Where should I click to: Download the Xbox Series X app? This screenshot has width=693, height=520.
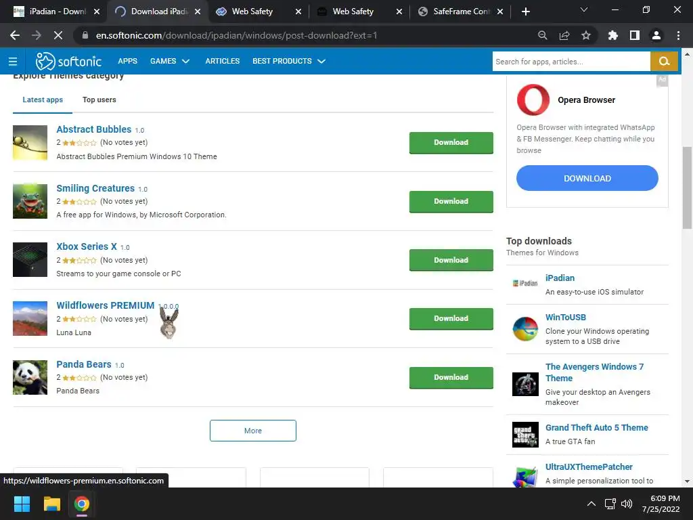point(451,260)
